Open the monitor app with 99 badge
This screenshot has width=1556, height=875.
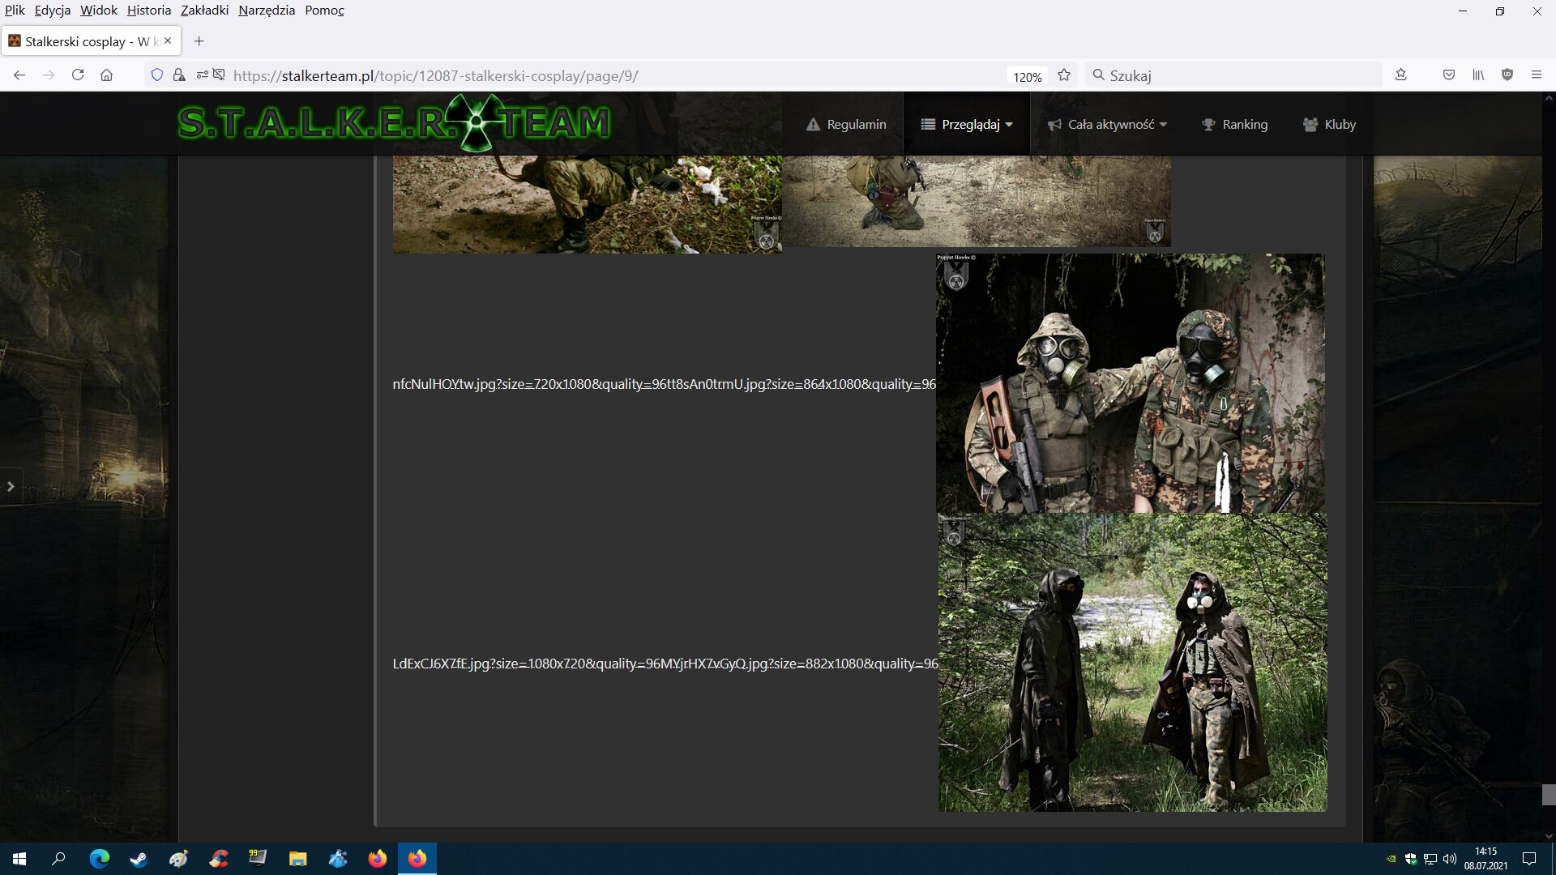(x=258, y=859)
